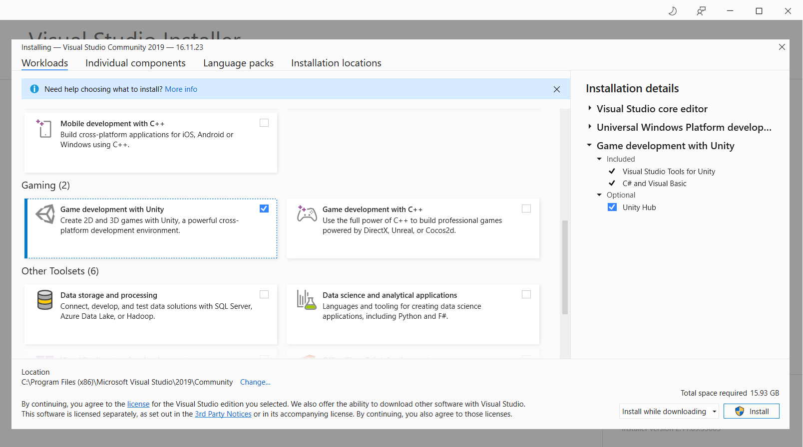
Task: Open the Installation locations tab
Action: click(336, 63)
